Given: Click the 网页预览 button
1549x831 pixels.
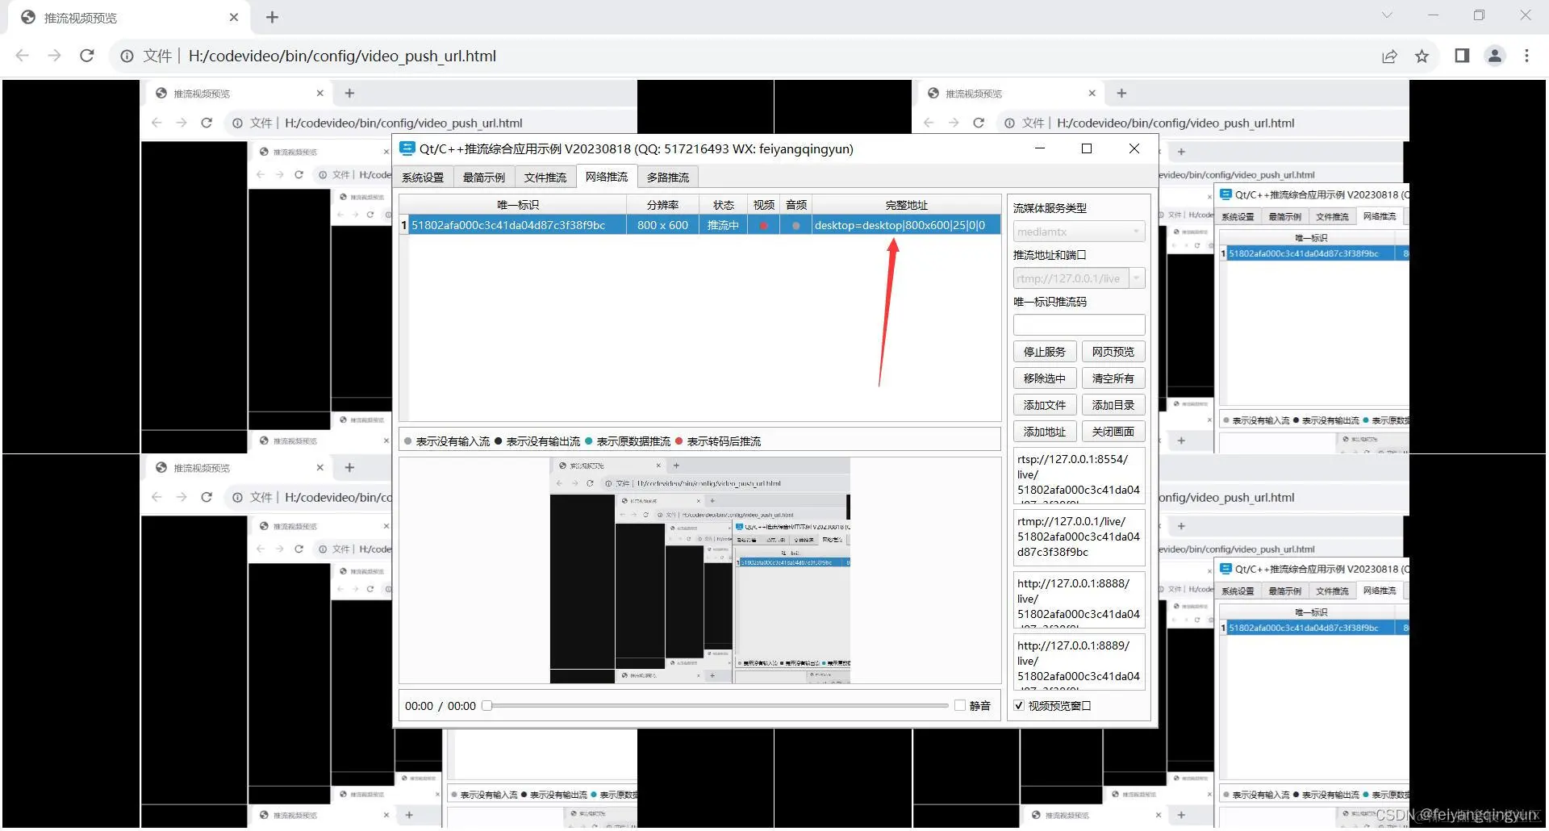Looking at the screenshot, I should click(x=1113, y=352).
